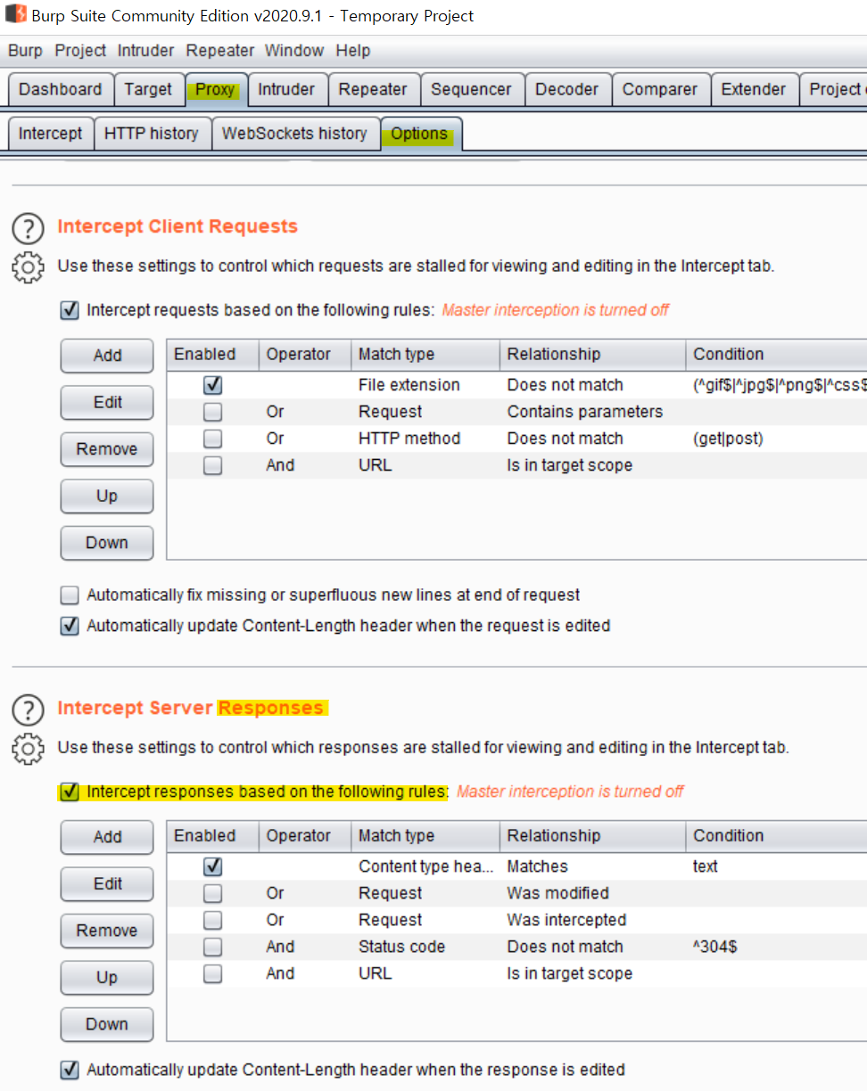
Task: Open help for Intercept Server Responses
Action: point(28,710)
